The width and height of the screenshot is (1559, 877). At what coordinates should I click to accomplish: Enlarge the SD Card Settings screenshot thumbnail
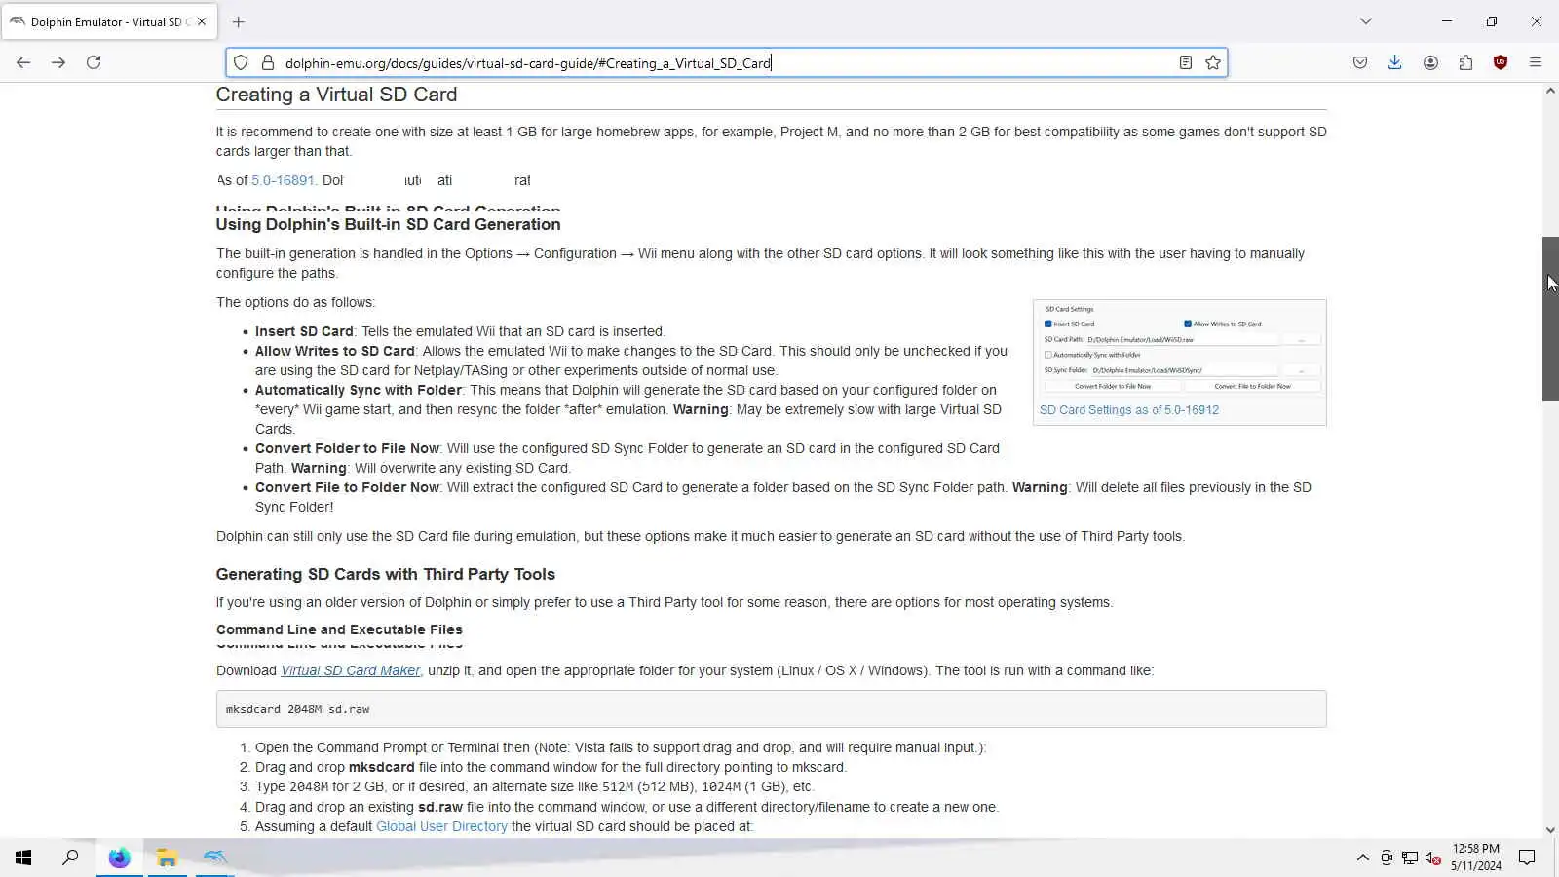point(1180,350)
